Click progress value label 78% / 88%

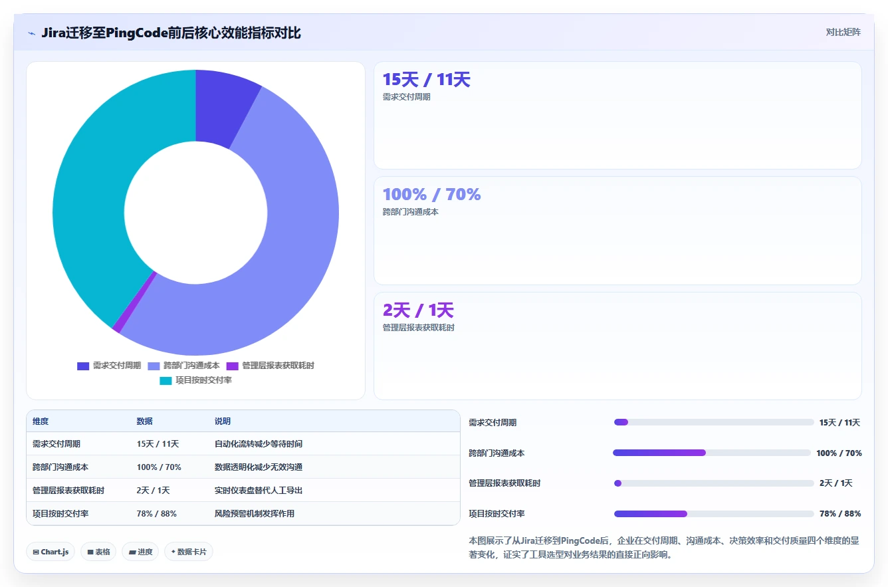[x=840, y=514]
